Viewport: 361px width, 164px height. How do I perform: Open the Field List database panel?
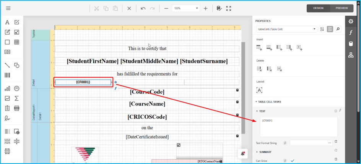point(351,43)
